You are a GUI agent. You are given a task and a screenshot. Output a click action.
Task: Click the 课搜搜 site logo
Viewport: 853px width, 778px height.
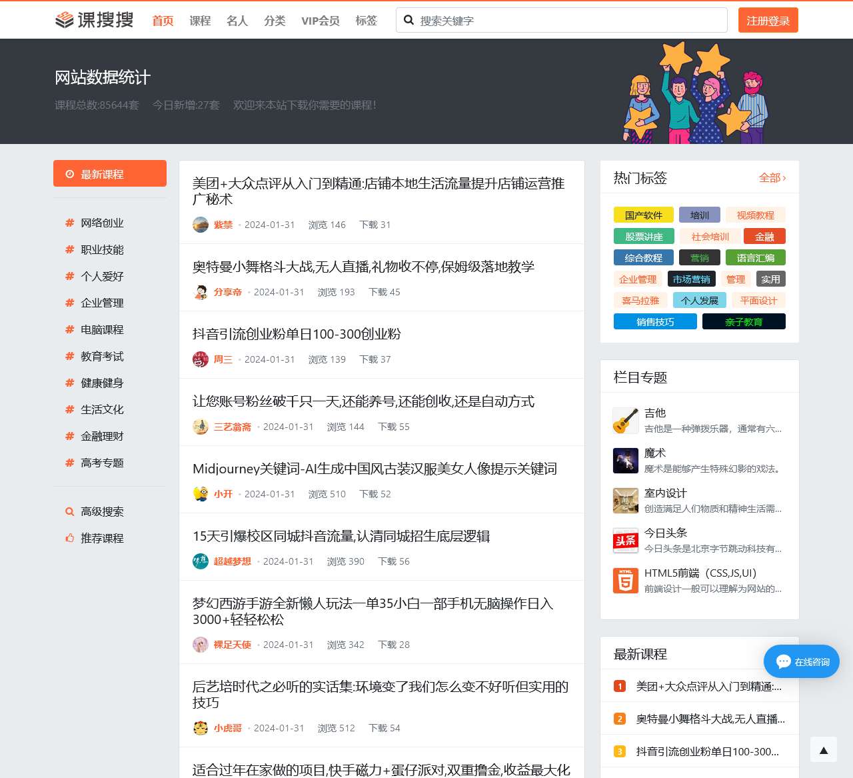94,20
